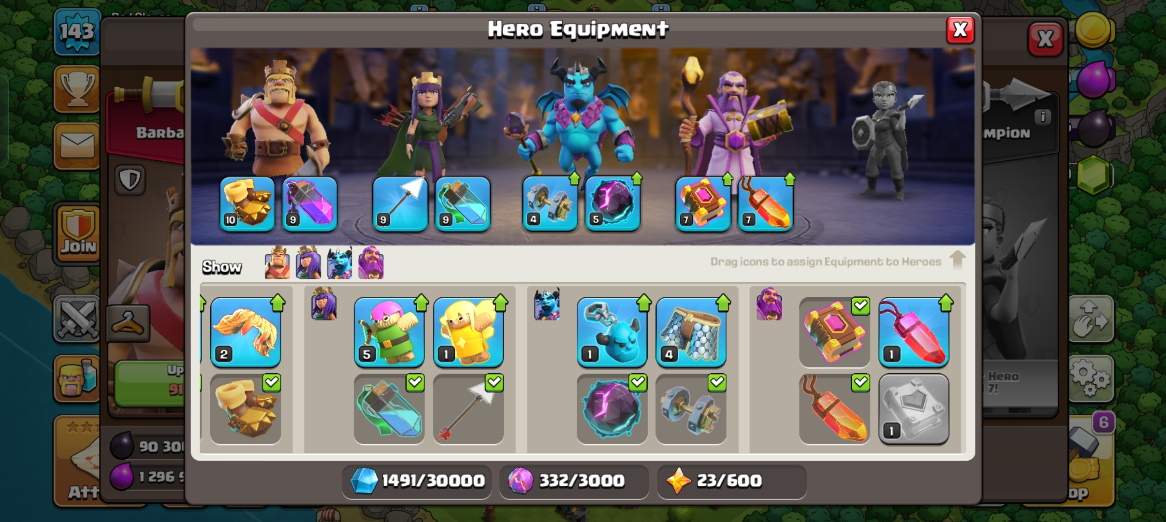Click the checked Dark Orb in Prince list
1166x522 pixels.
click(612, 409)
